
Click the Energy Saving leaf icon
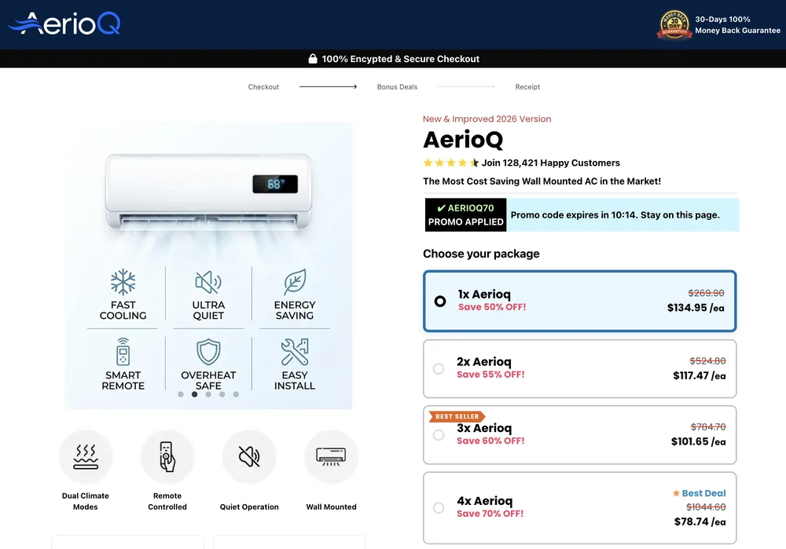click(x=295, y=282)
